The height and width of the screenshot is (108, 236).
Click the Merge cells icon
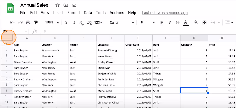(212, 23)
